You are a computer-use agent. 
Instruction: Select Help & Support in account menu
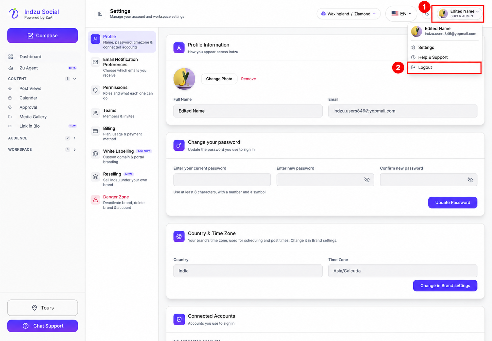click(445, 57)
